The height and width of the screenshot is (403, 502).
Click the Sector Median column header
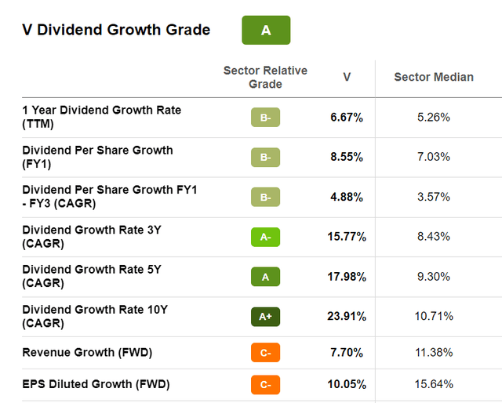pos(434,77)
